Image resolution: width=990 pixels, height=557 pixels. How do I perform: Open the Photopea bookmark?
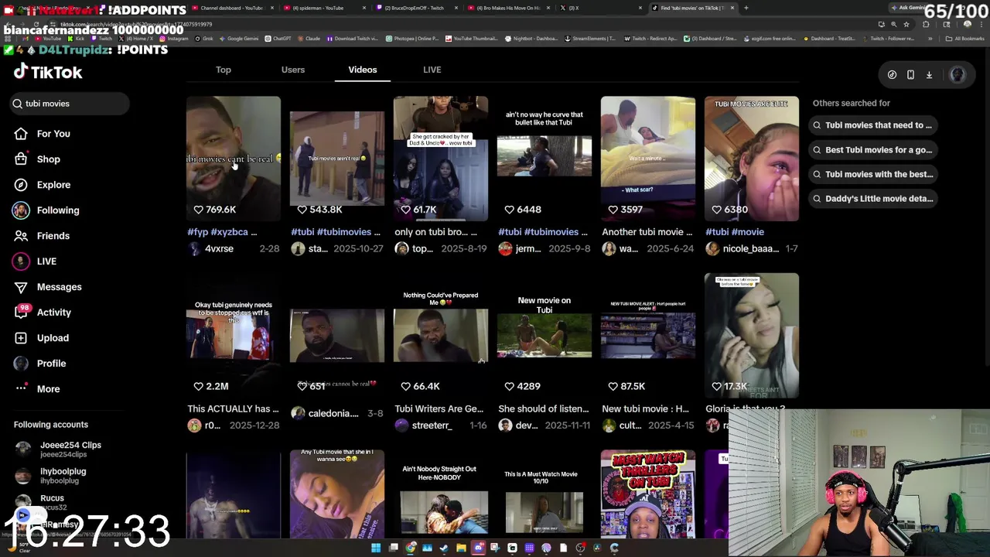pyautogui.click(x=411, y=39)
